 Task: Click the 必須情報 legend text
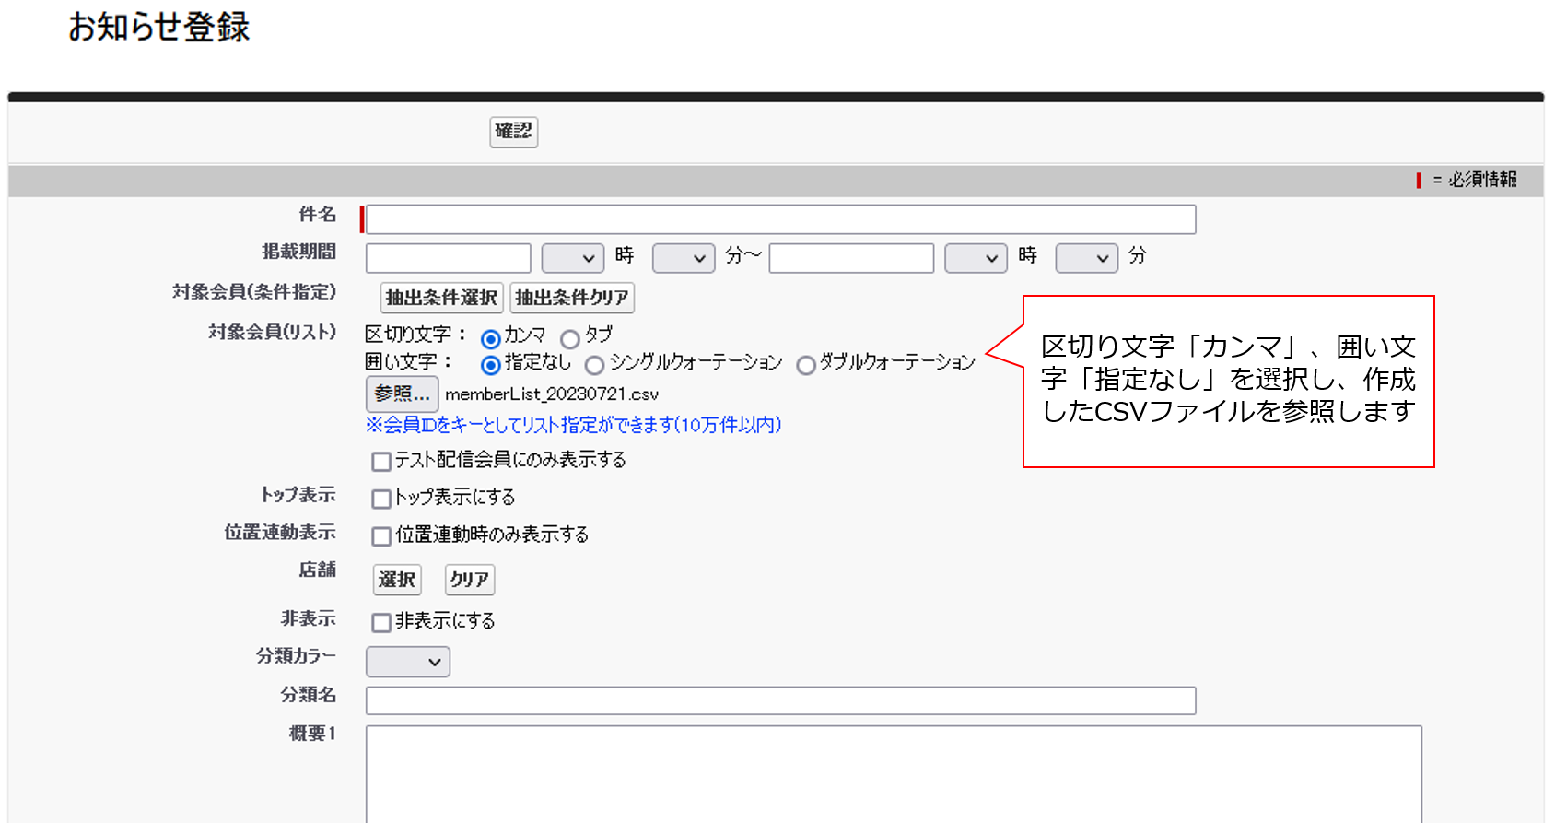(x=1482, y=180)
